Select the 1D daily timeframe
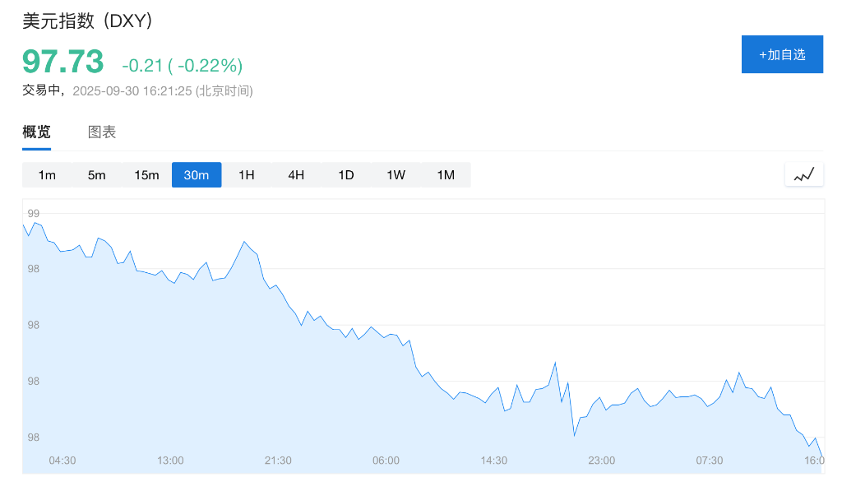842x477 pixels. 345,174
